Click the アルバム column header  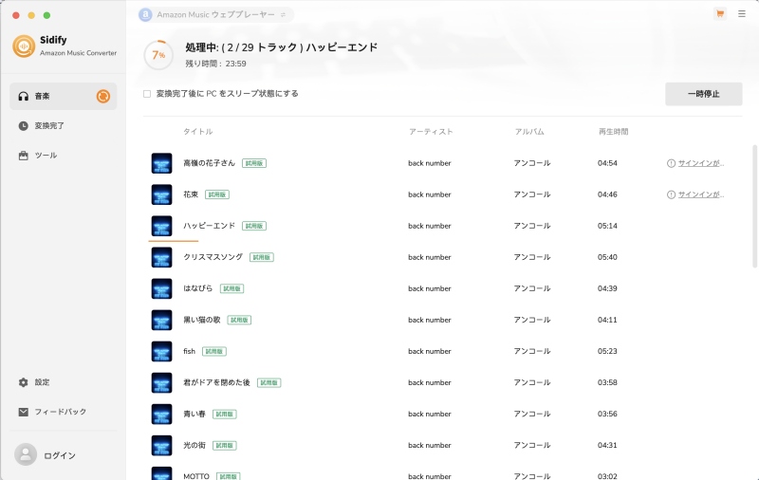[x=529, y=132]
